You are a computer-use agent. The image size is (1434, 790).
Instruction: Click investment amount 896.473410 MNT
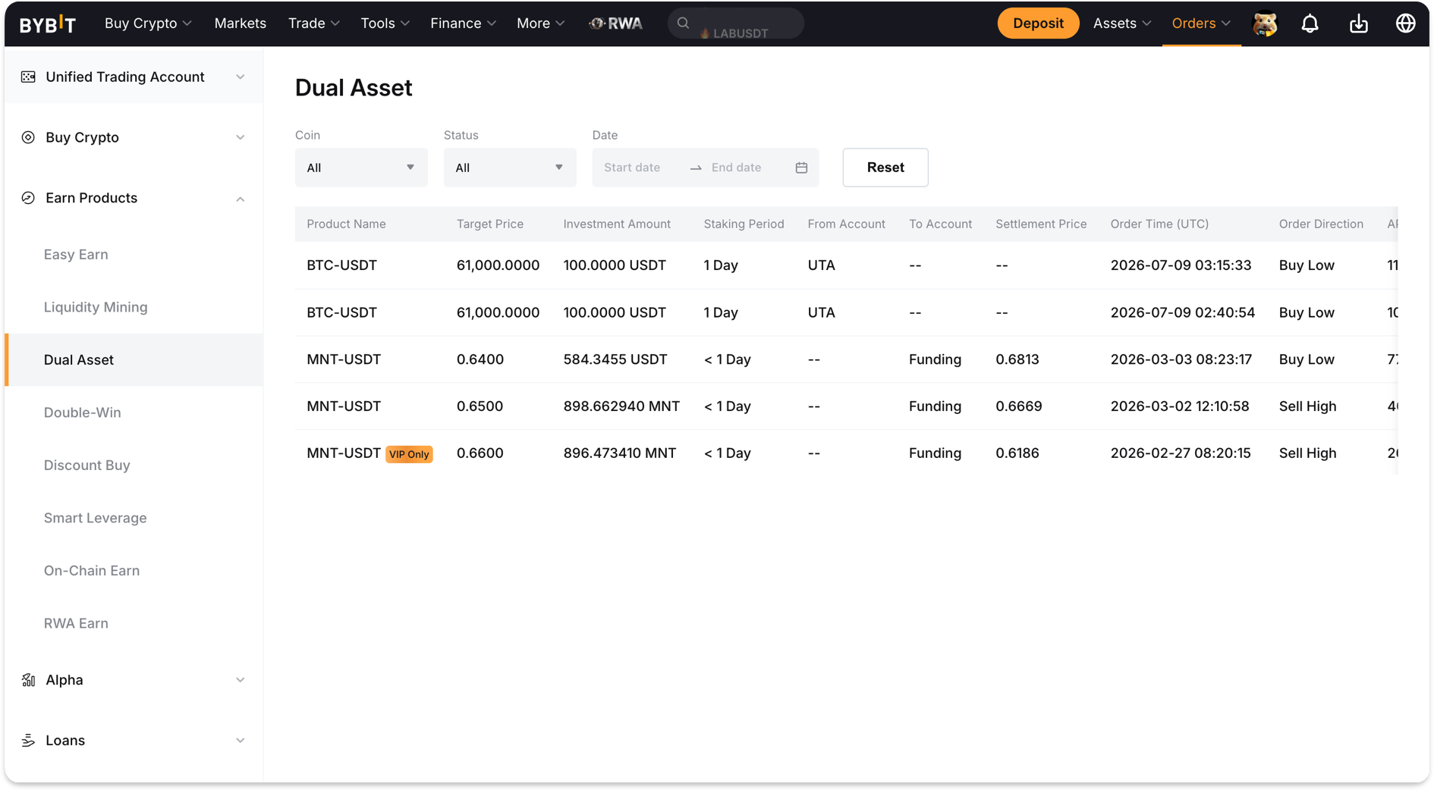(x=619, y=453)
